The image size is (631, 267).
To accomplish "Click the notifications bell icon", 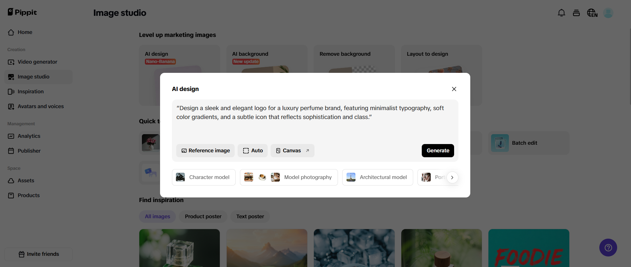I will pyautogui.click(x=561, y=13).
